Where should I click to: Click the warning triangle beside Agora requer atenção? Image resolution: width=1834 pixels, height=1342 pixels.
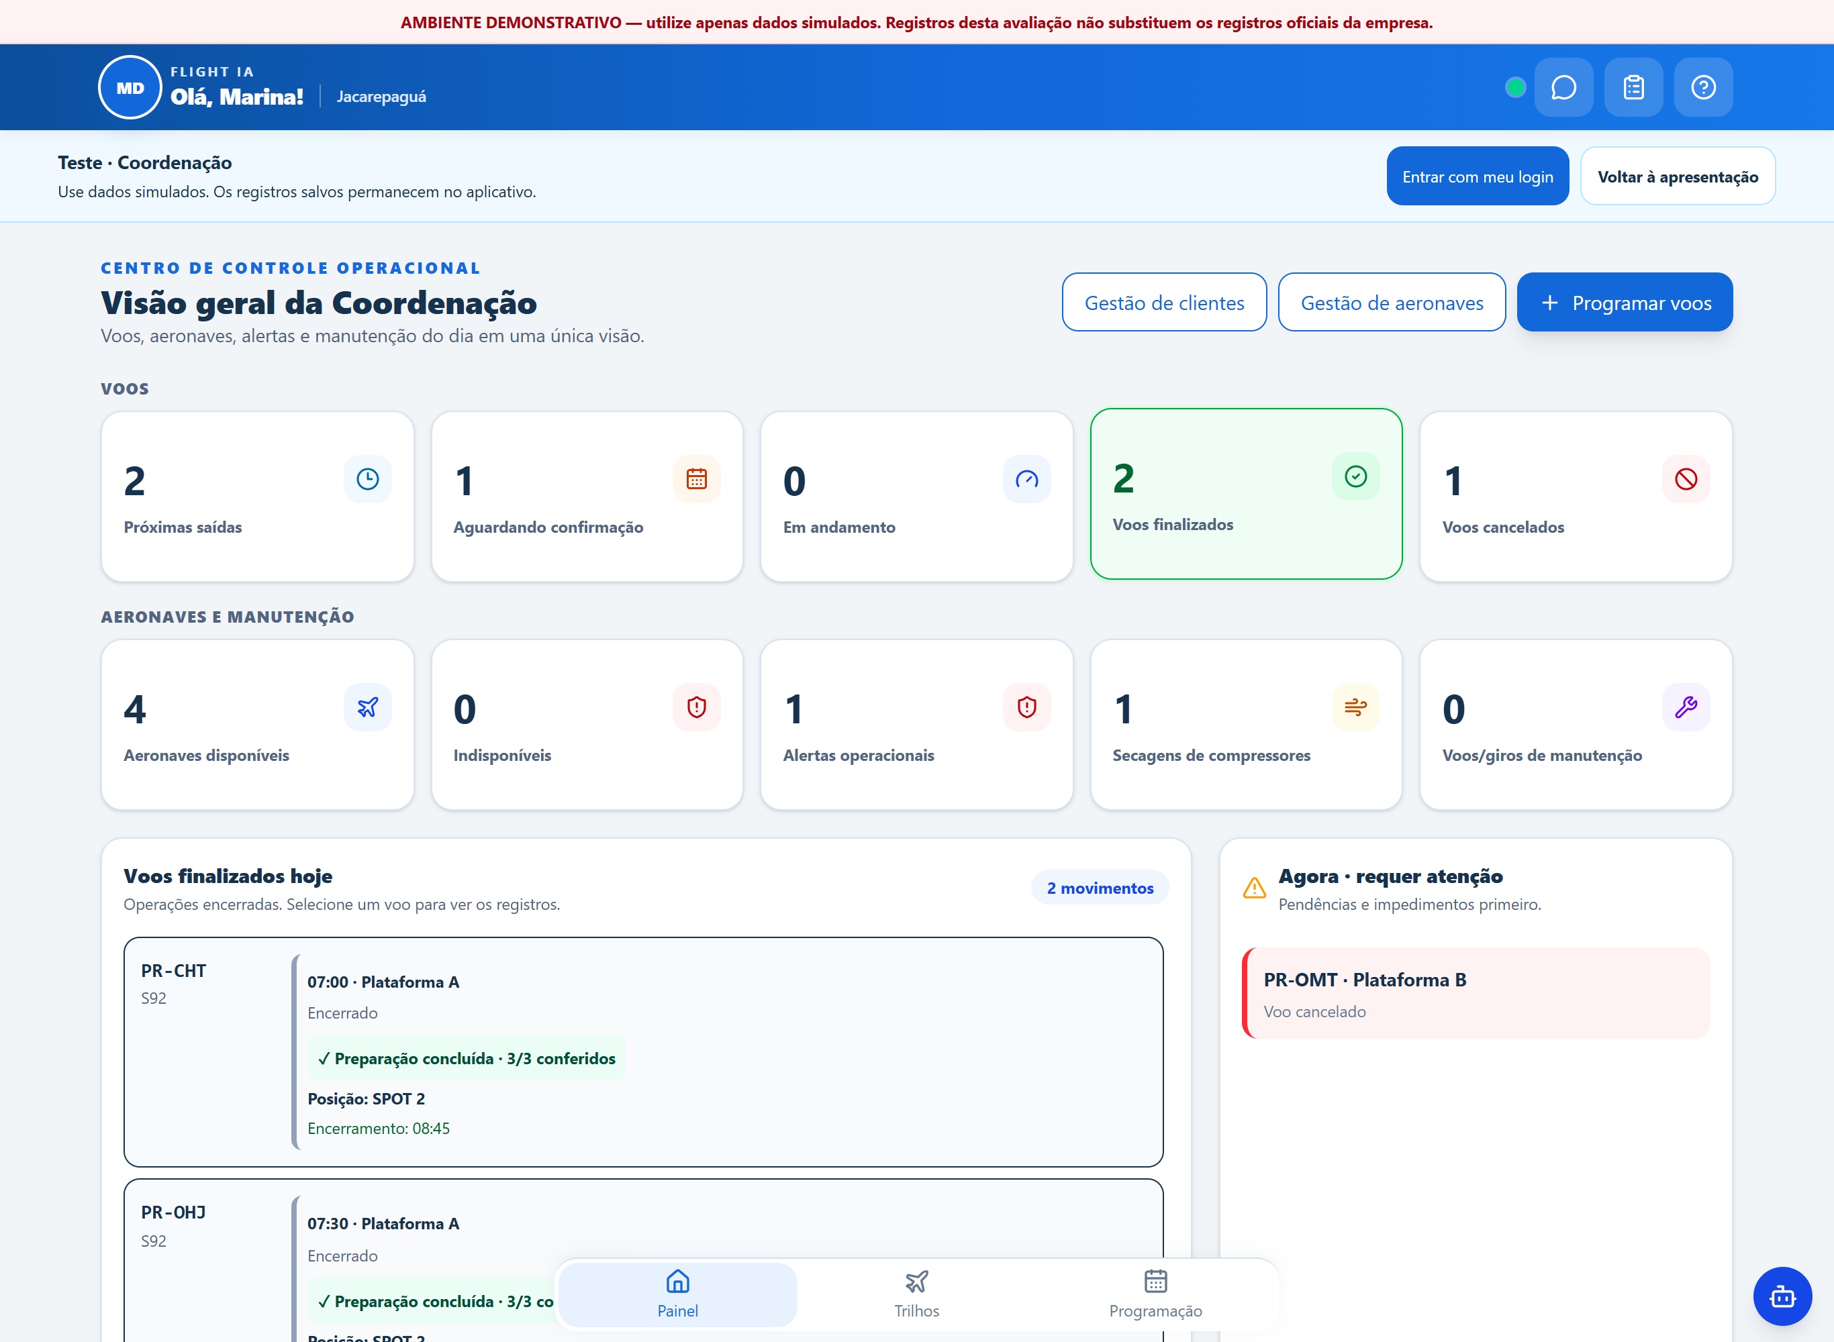coord(1254,888)
